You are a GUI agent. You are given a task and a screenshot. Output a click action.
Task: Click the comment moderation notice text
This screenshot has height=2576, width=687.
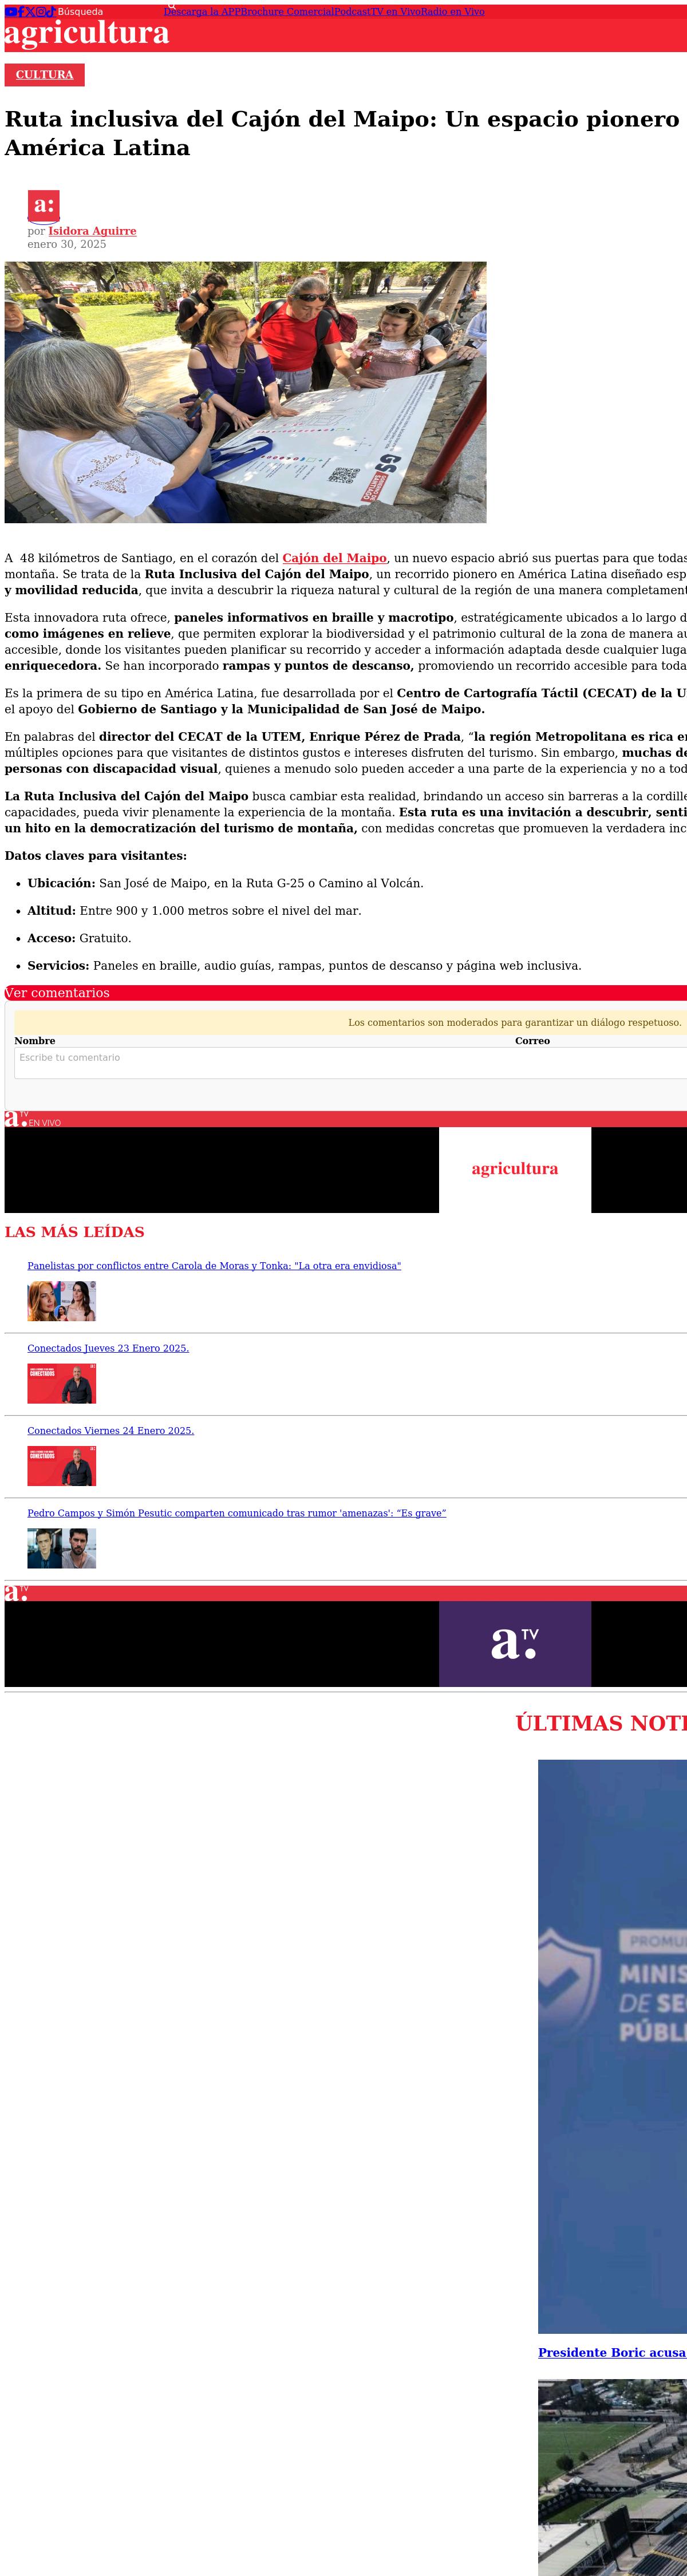pyautogui.click(x=515, y=1023)
